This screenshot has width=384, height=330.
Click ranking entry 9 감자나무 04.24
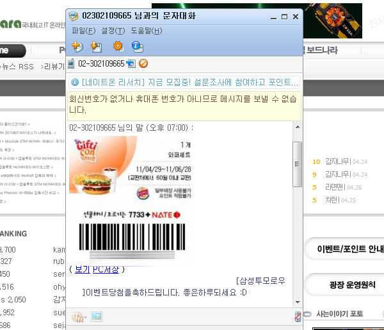(340, 174)
